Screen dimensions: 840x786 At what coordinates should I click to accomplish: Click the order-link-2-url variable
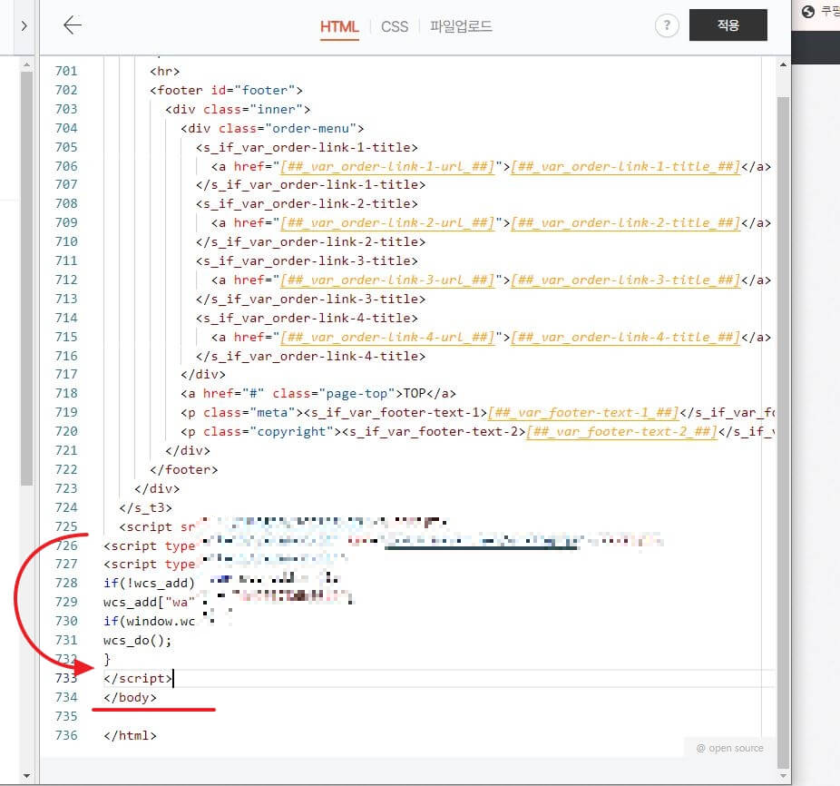[386, 223]
